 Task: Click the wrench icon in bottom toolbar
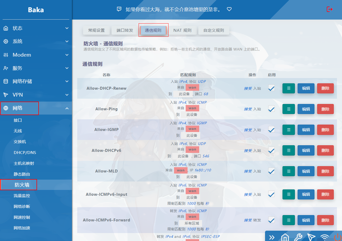click(298, 237)
